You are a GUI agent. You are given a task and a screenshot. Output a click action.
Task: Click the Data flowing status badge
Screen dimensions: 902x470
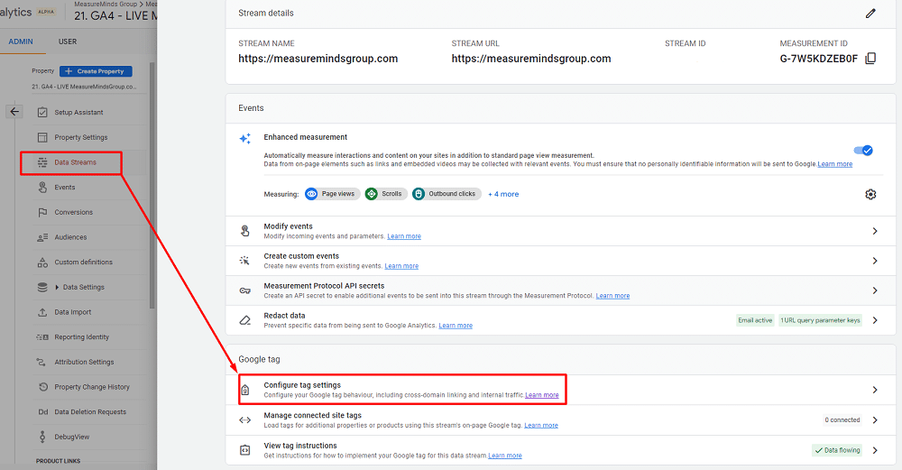[837, 450]
